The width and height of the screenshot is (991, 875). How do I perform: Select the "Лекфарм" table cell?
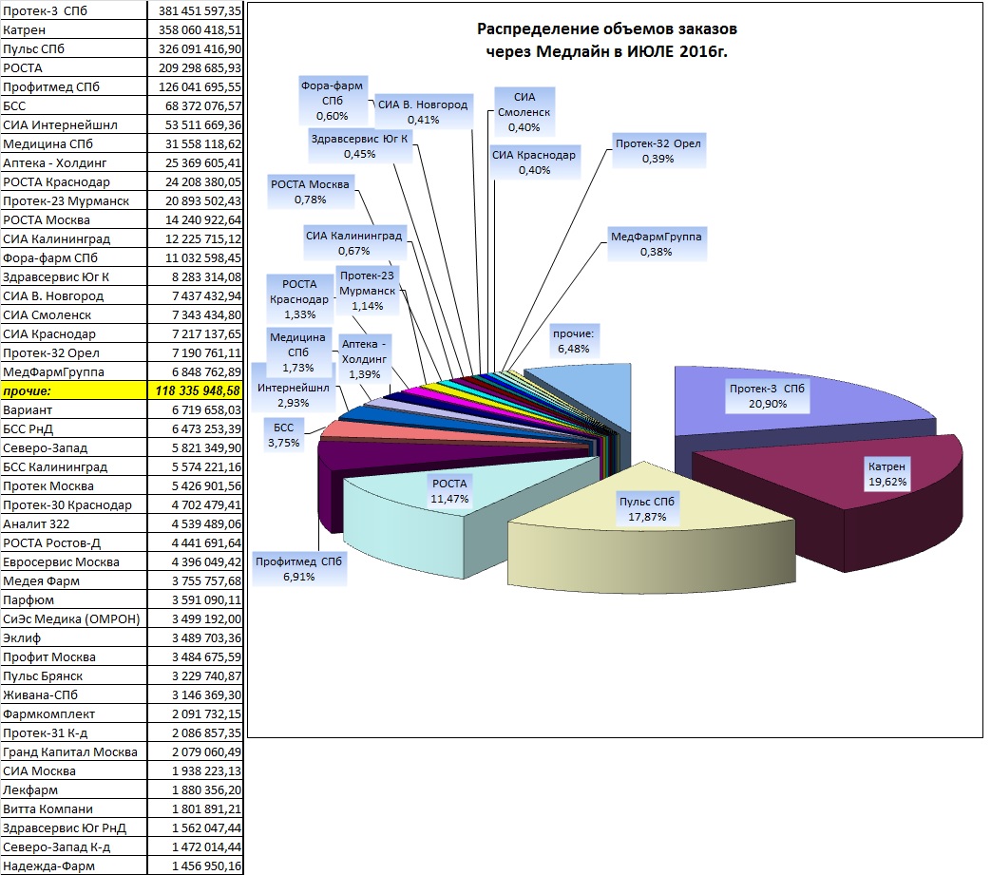tap(74, 789)
